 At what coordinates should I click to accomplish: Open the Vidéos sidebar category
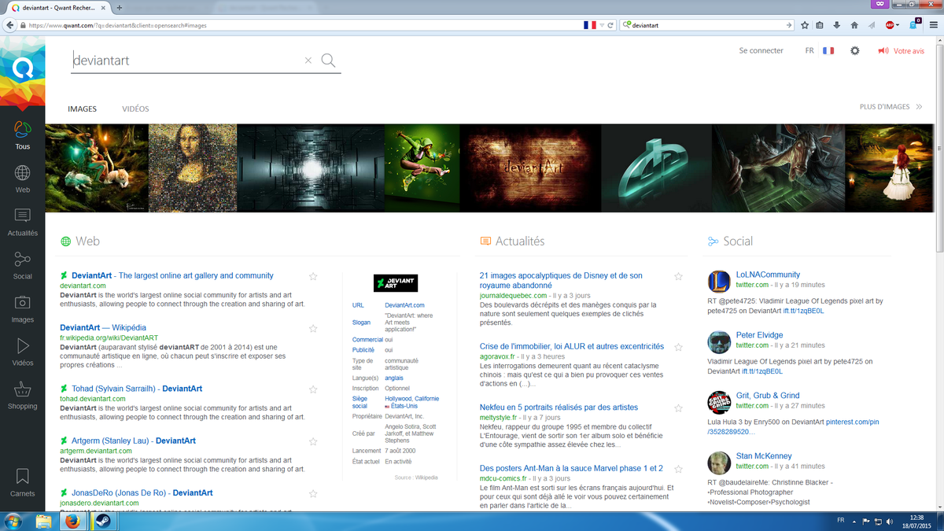[x=22, y=352]
